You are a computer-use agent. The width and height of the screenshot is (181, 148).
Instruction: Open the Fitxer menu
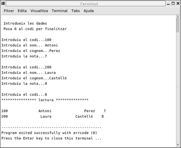[x=9, y=11]
